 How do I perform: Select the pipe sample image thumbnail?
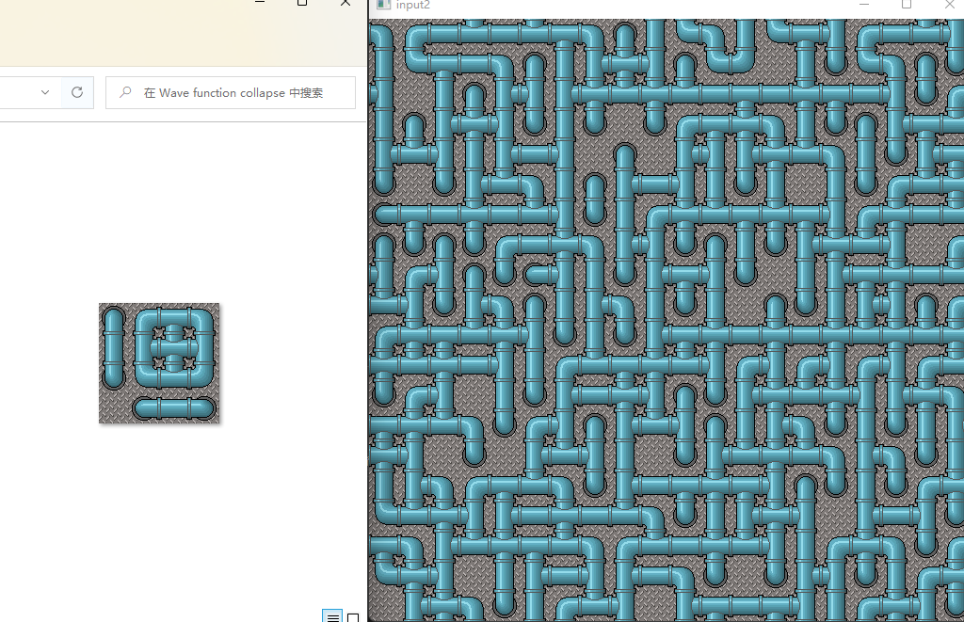(x=159, y=363)
